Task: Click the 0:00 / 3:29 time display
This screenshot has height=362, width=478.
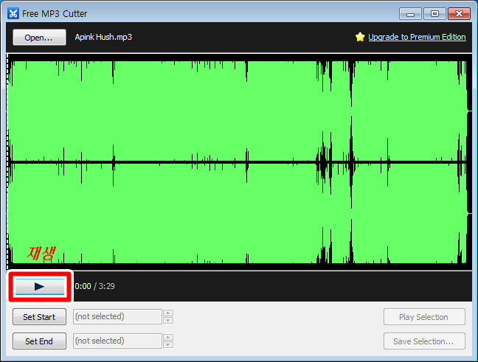Action: tap(95, 286)
